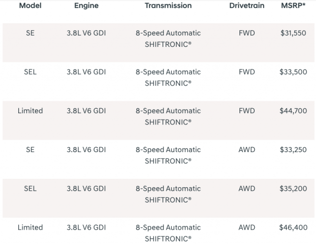
Task: Click Limited model name in $44,700 row
Action: pos(30,111)
